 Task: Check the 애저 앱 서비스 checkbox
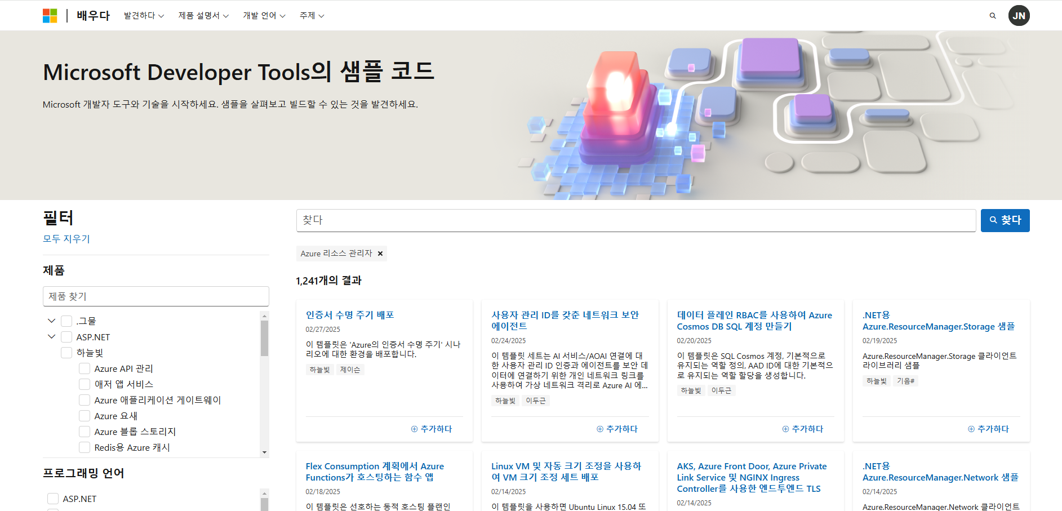pos(85,384)
